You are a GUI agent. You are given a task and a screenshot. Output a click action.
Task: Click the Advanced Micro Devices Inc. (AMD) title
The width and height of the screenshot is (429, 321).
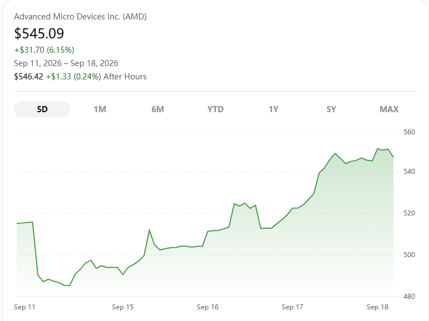[x=80, y=17]
